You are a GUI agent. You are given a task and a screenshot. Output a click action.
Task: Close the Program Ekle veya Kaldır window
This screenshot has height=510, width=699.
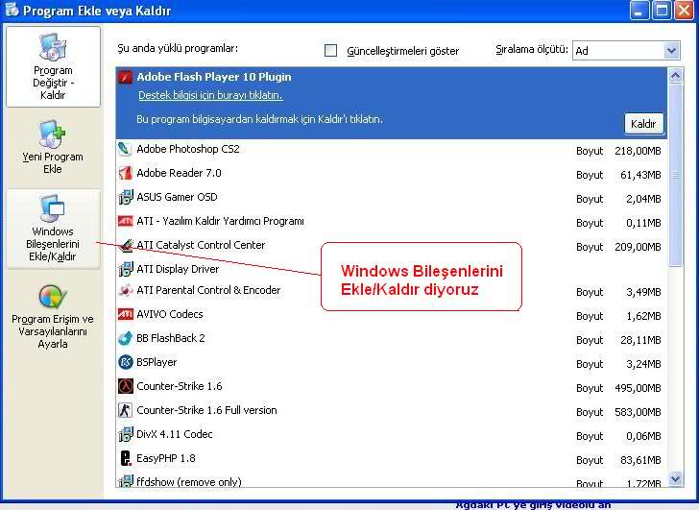coord(685,11)
